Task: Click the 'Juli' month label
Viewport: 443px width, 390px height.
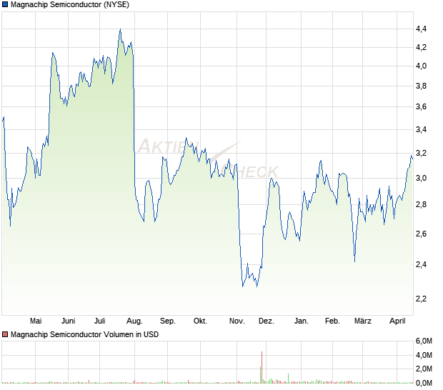Action: tap(100, 321)
